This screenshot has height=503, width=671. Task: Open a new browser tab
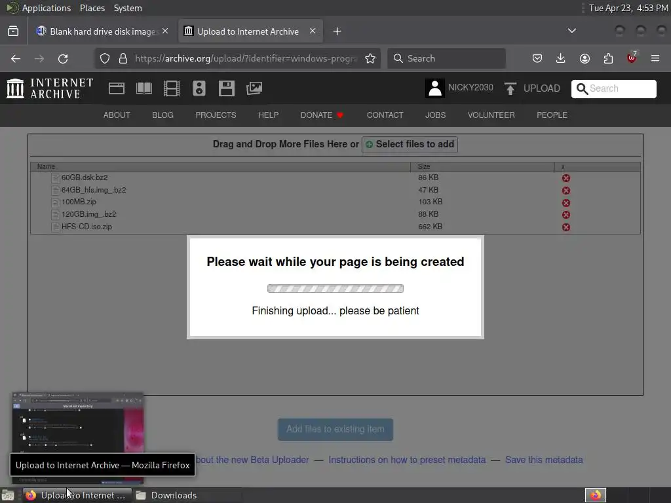(337, 31)
